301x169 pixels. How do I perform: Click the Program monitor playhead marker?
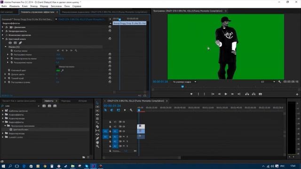182,86
